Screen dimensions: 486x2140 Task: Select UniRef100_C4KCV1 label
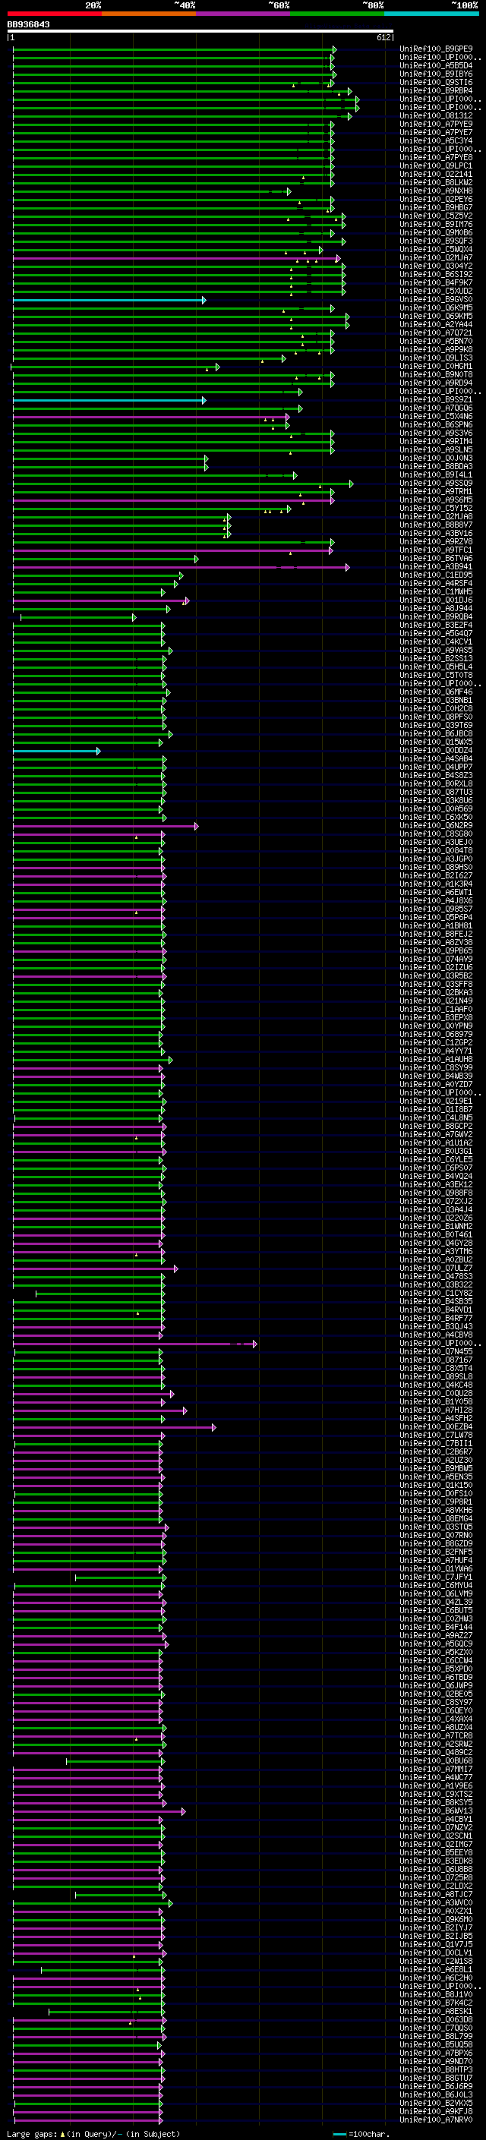436,641
